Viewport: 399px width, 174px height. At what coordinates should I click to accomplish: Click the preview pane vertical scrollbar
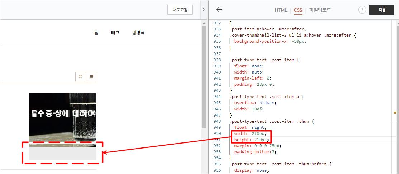tap(204, 77)
